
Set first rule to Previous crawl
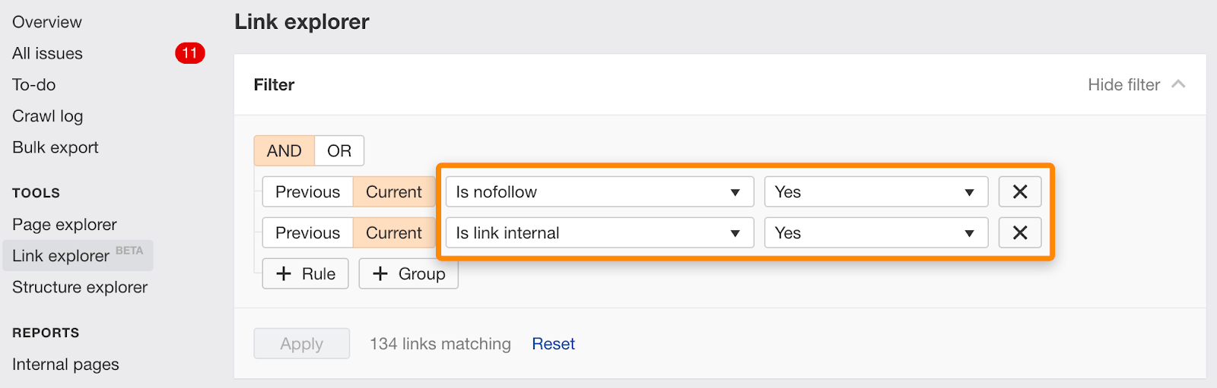tap(307, 192)
